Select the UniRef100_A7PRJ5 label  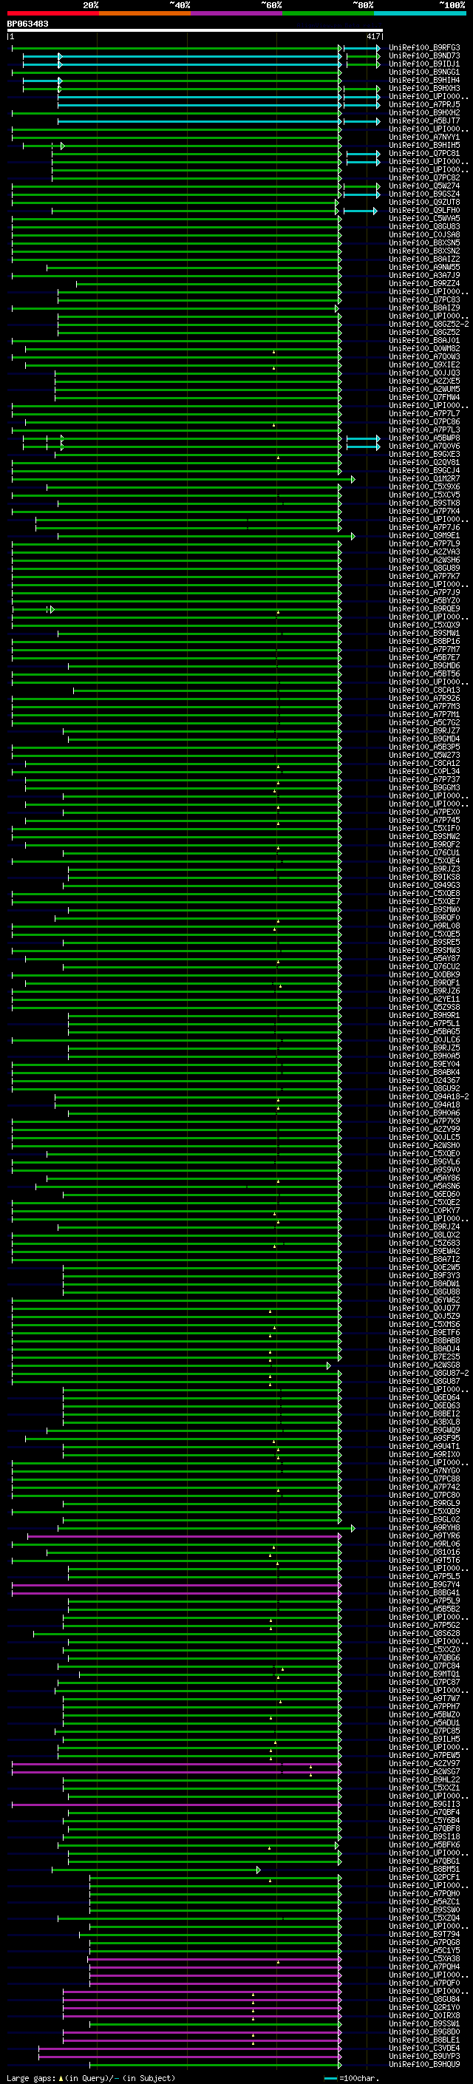(424, 104)
